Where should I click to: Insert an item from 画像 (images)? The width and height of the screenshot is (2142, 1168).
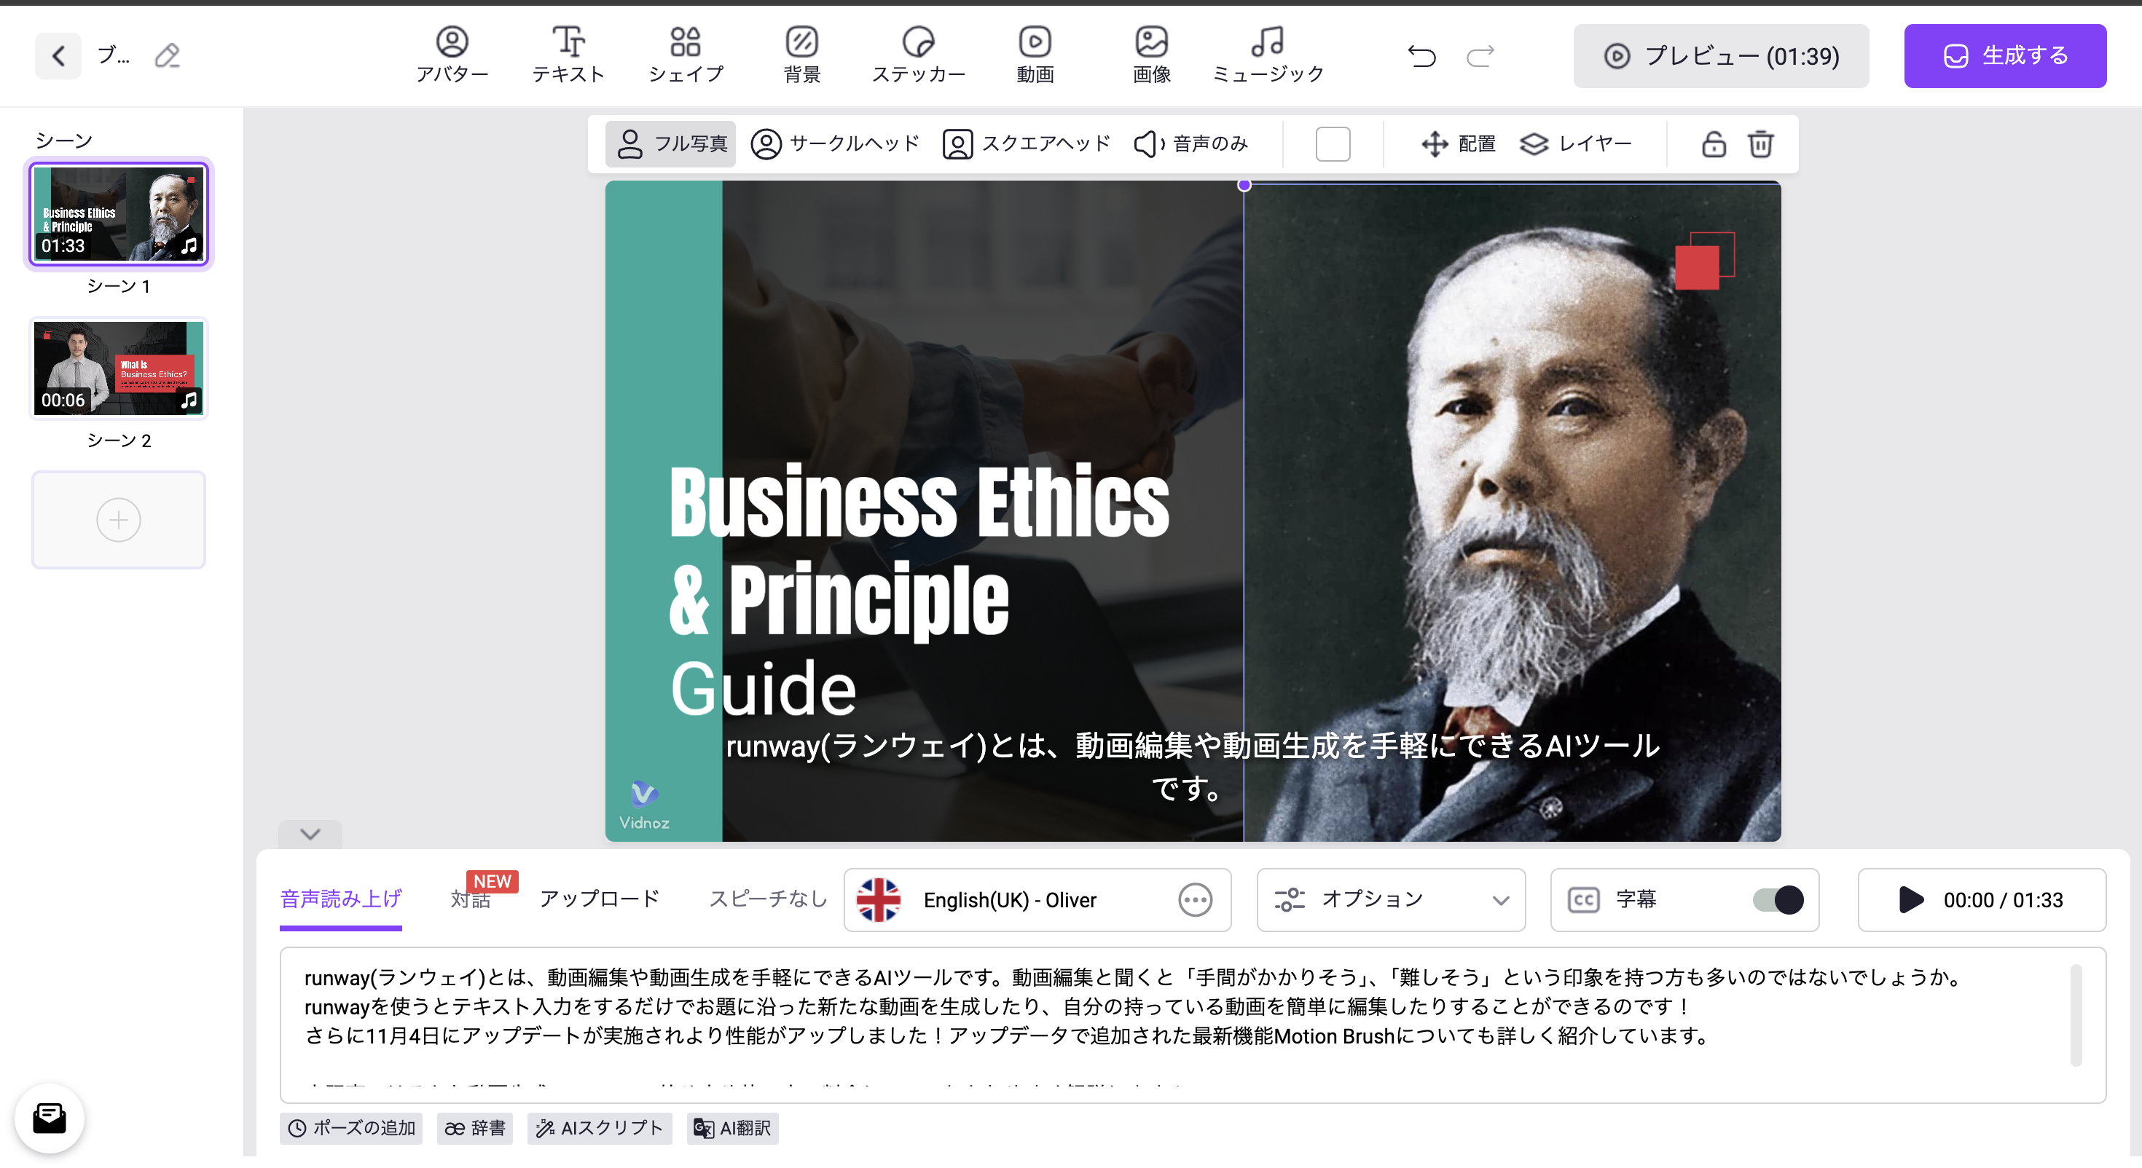[x=1151, y=54]
